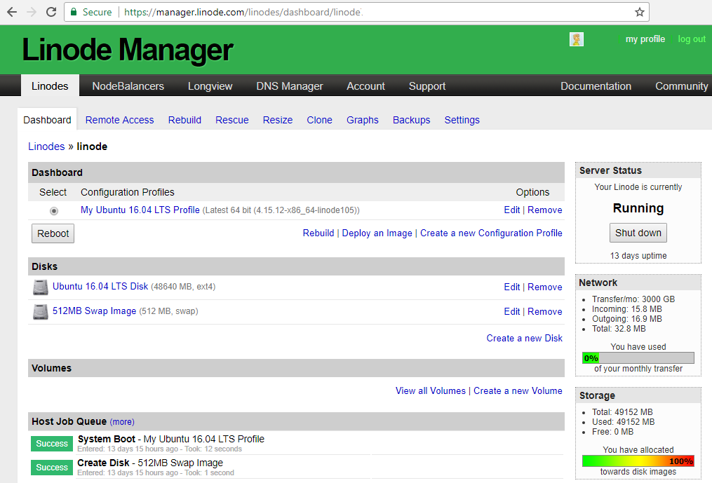Click the 'Running' server status text
712x483 pixels.
click(638, 208)
